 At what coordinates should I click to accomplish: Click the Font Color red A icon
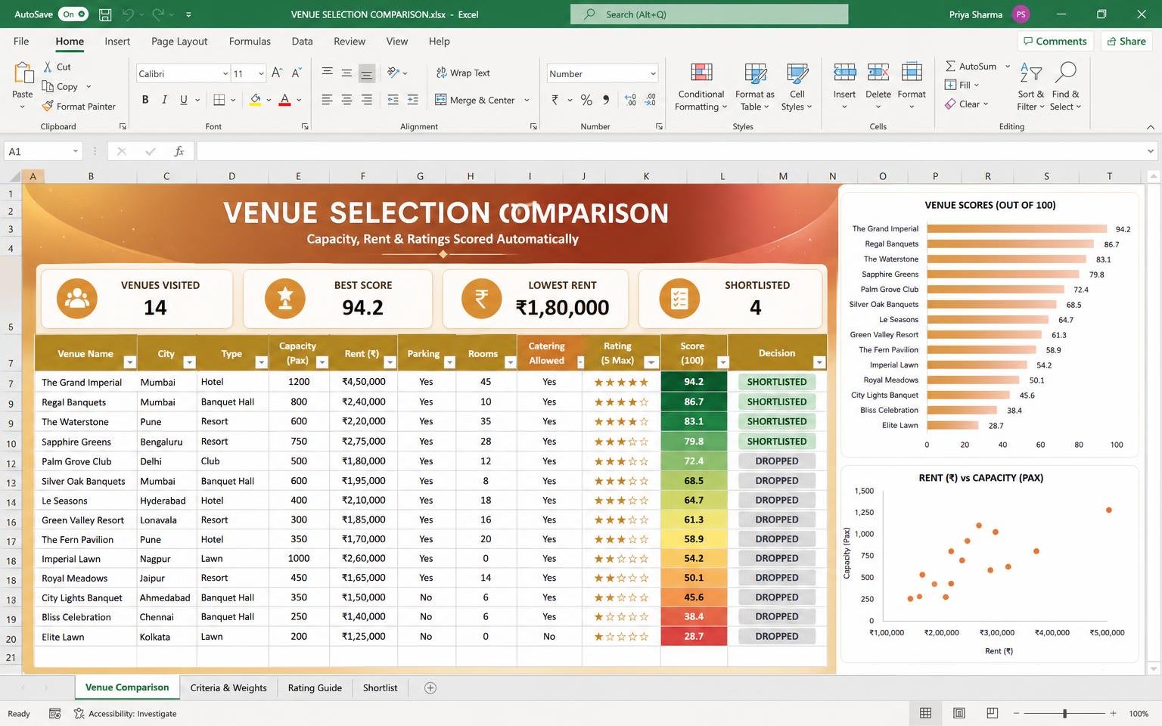pos(284,100)
